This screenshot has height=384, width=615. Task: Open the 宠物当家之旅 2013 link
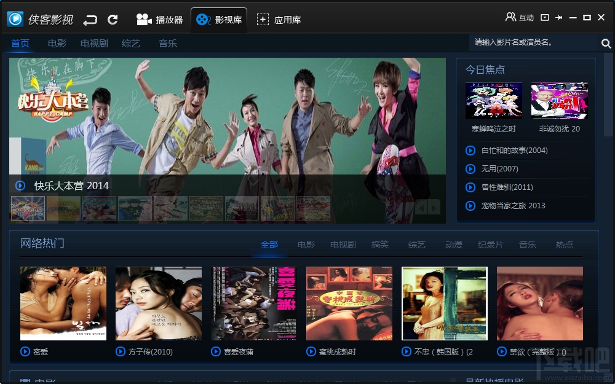(514, 206)
